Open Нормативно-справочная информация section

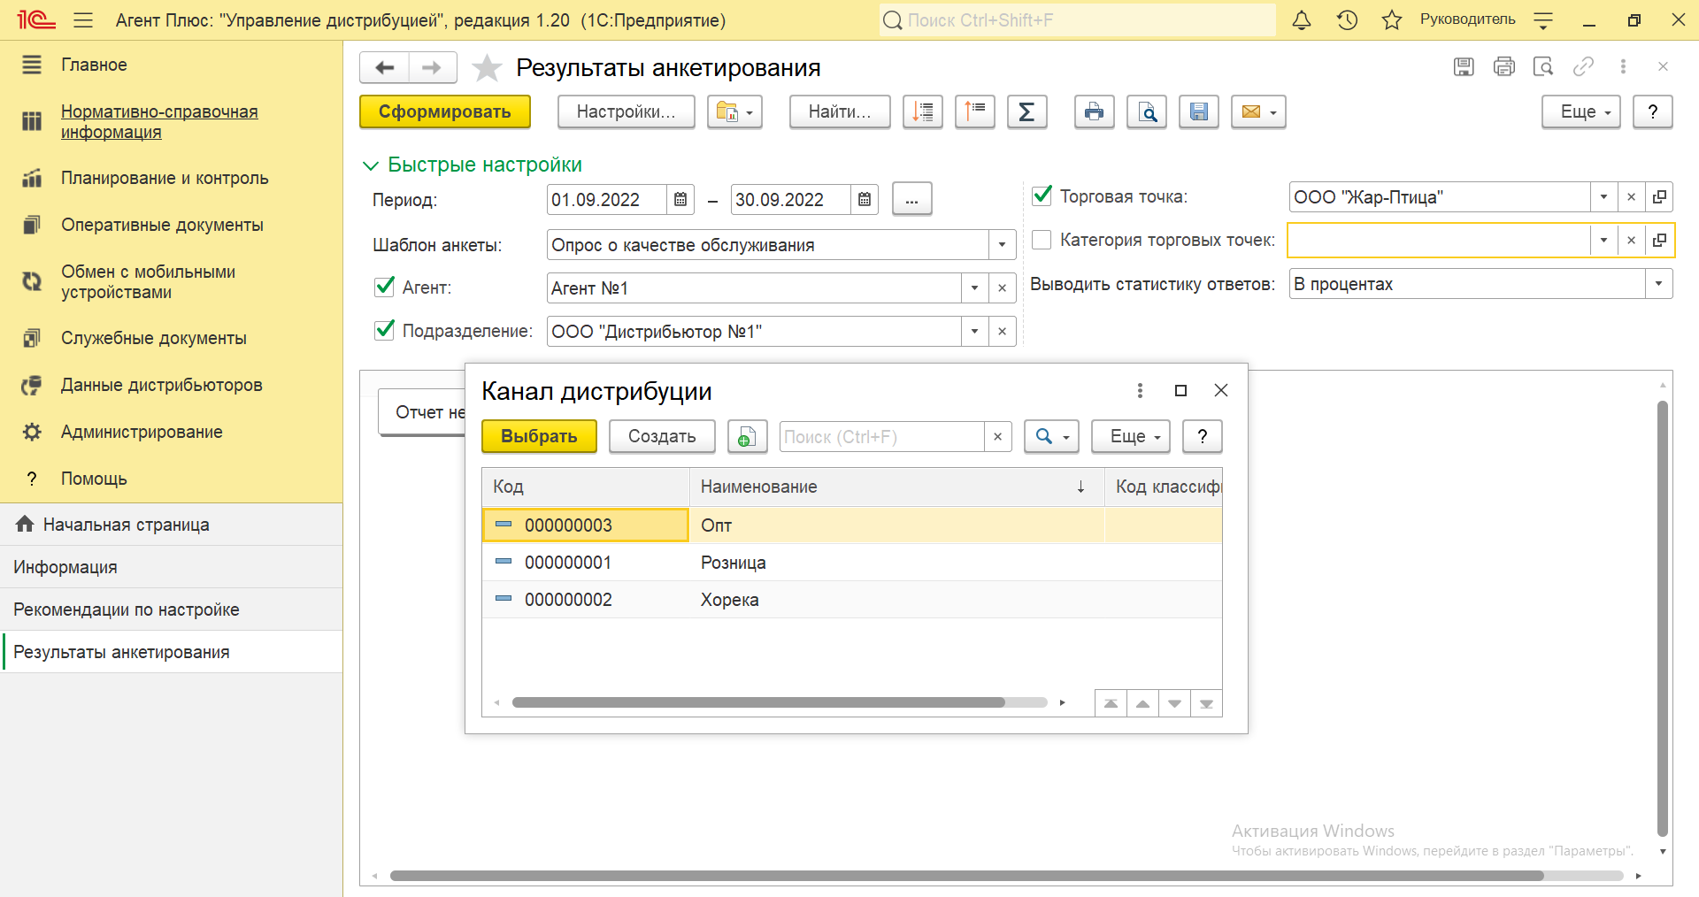[x=159, y=122]
